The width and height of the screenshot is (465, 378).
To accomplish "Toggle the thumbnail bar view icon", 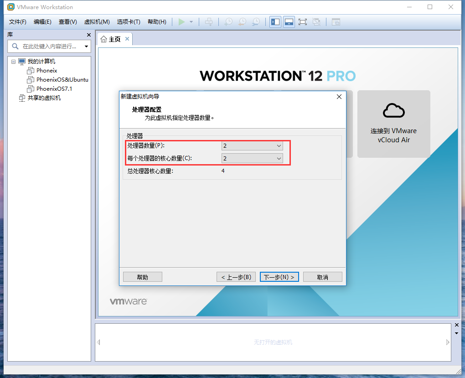I will tap(289, 22).
